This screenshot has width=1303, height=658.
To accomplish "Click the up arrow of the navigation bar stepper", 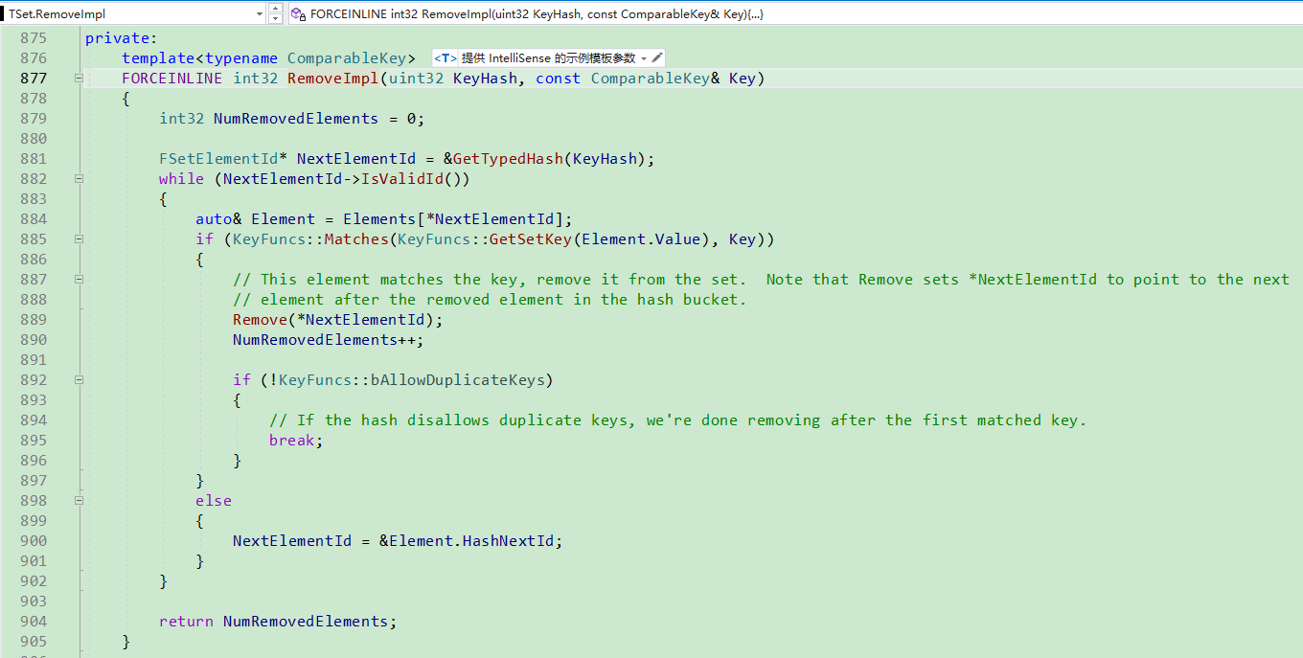I will coord(276,10).
